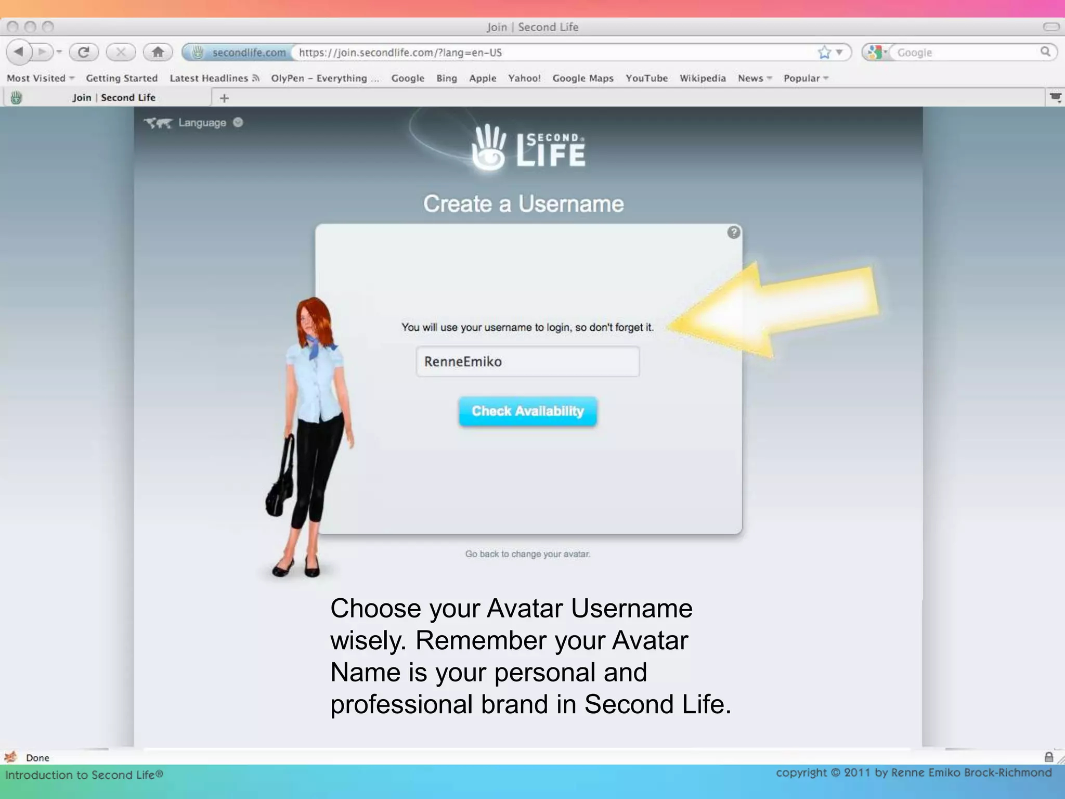Click the Home button in toolbar

tap(158, 52)
